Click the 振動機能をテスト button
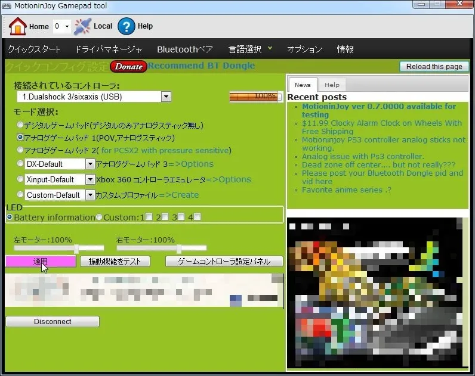The width and height of the screenshot is (475, 376). 115,262
